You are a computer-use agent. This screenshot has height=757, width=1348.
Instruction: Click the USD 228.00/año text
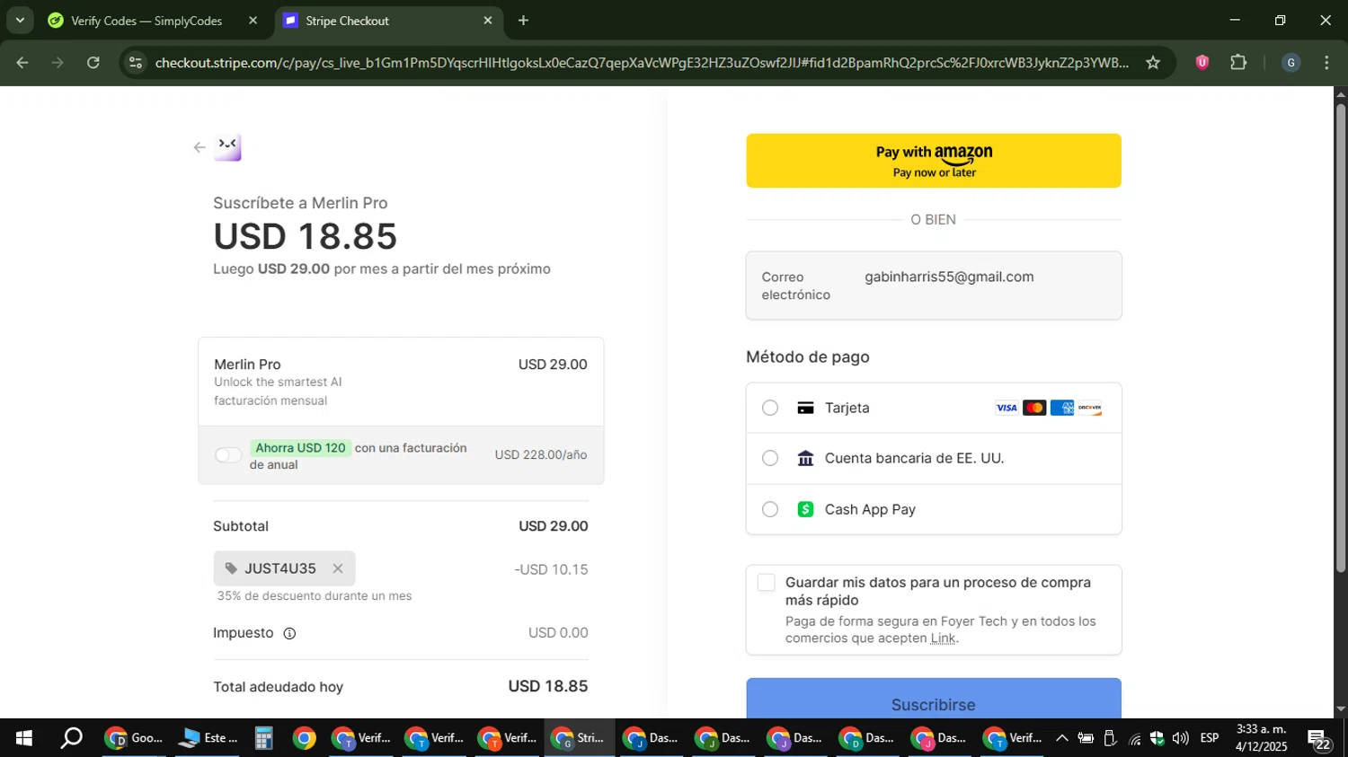click(x=541, y=455)
